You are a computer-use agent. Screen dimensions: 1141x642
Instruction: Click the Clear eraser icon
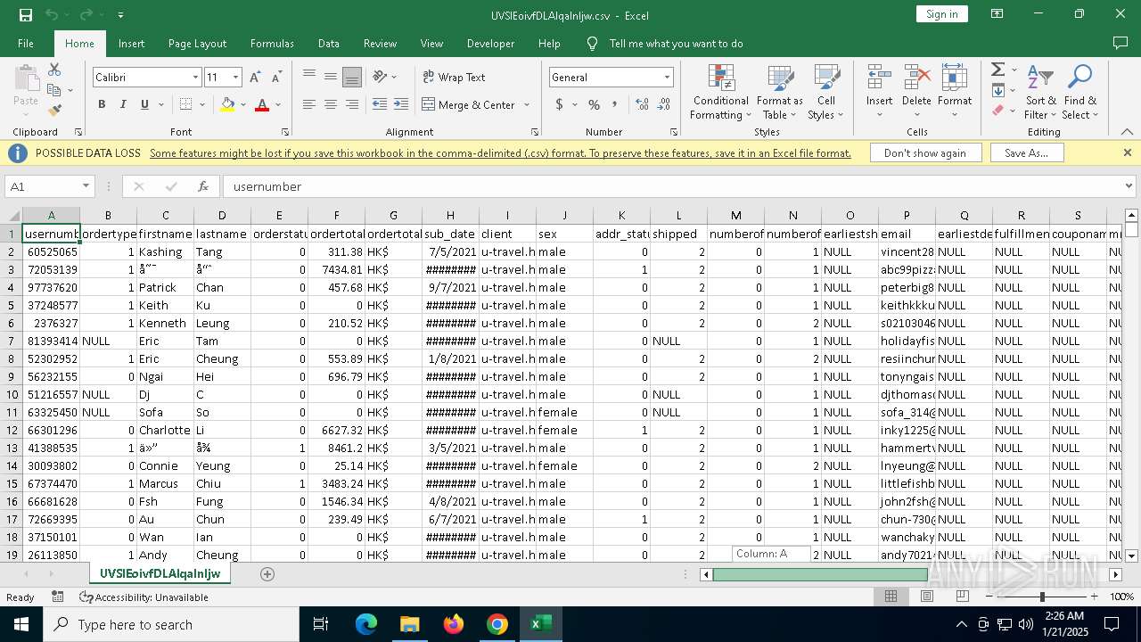point(998,111)
